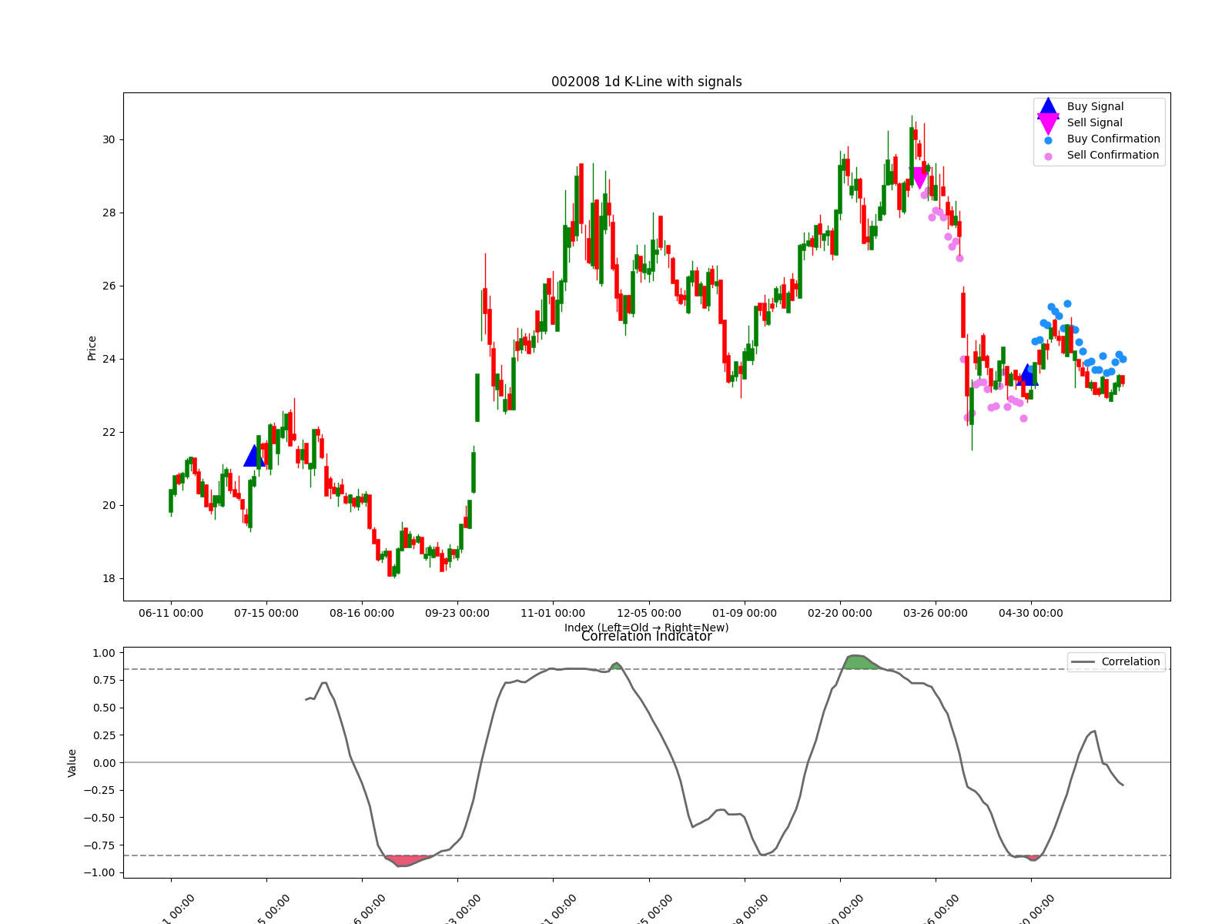
Task: Click the chart title '002008 1d K-Line with signals'
Action: pos(647,82)
